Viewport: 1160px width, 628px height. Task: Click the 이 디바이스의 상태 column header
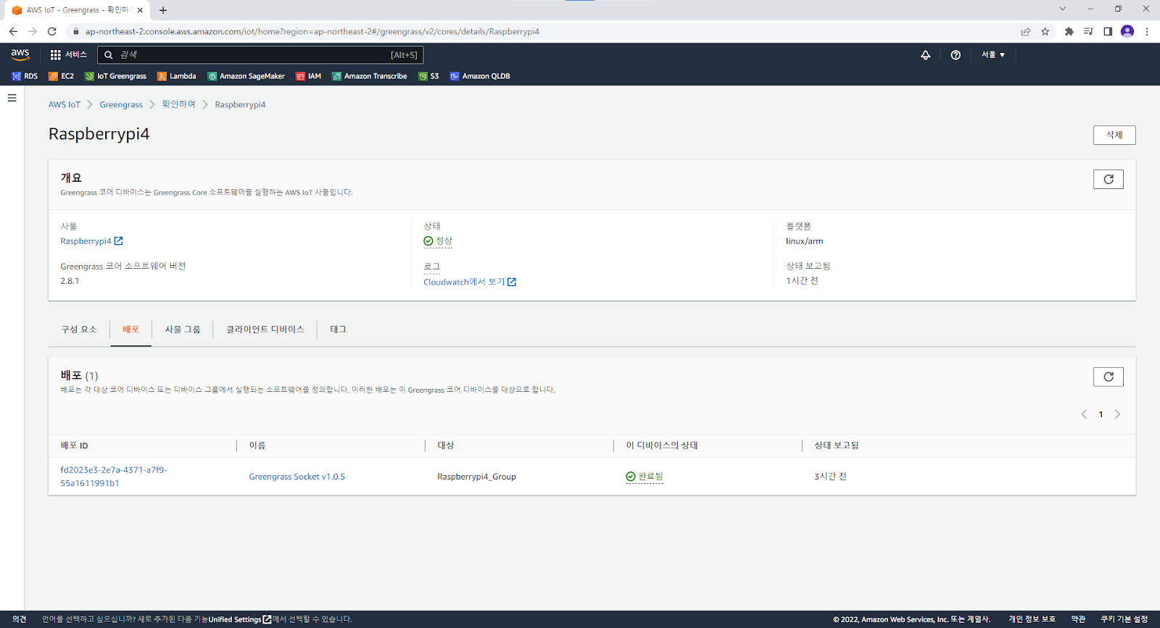click(662, 445)
